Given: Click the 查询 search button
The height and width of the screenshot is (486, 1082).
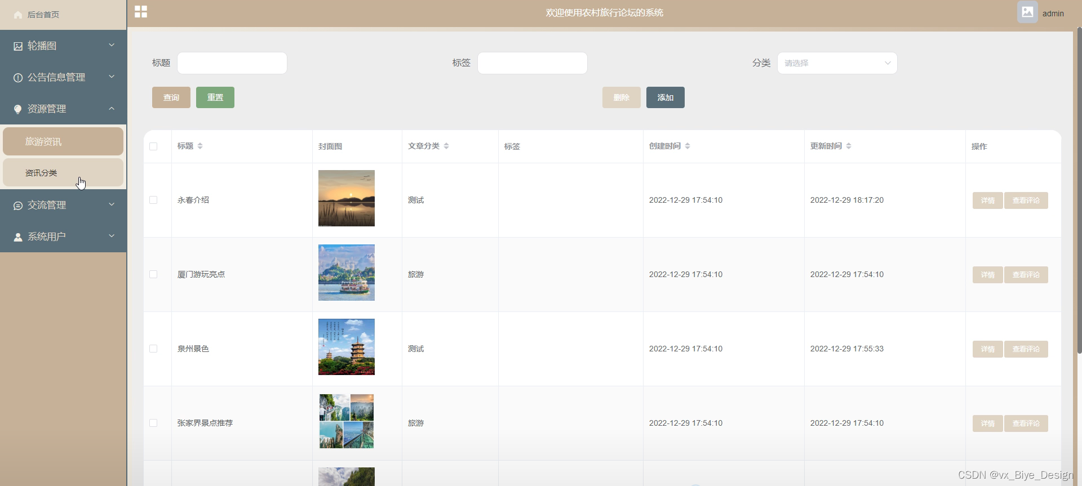Looking at the screenshot, I should click(171, 97).
